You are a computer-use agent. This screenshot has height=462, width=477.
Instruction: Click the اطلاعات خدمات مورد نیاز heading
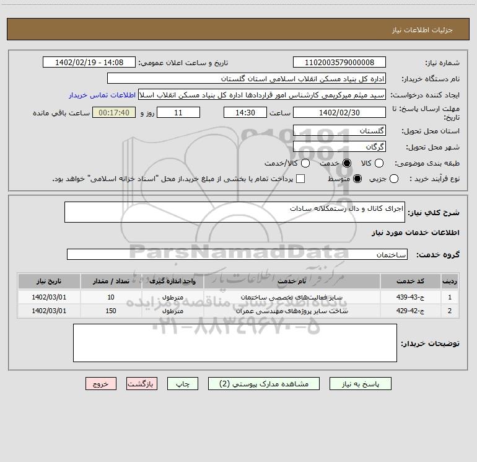(415, 233)
